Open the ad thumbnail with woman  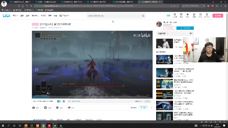pyautogui.click(x=164, y=44)
